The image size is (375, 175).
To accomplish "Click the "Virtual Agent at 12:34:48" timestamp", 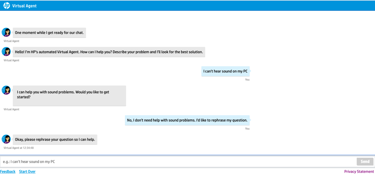I will (x=18, y=148).
